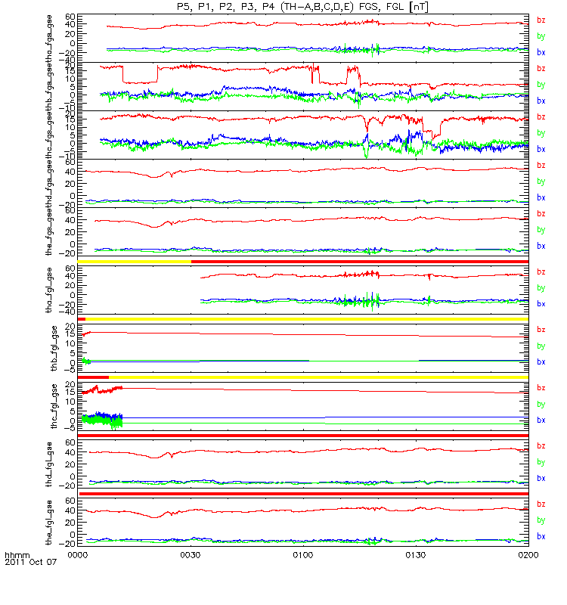Click the '60' y-axis tick in tha_fgl_gse panel
Screen dimensions: 567x605
(70, 268)
